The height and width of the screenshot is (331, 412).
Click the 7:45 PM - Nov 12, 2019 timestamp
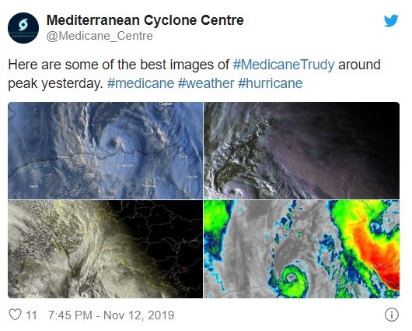pyautogui.click(x=111, y=315)
